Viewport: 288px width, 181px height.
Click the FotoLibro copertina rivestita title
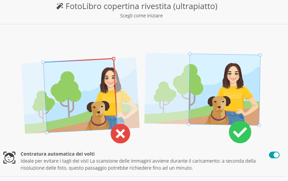(141, 6)
